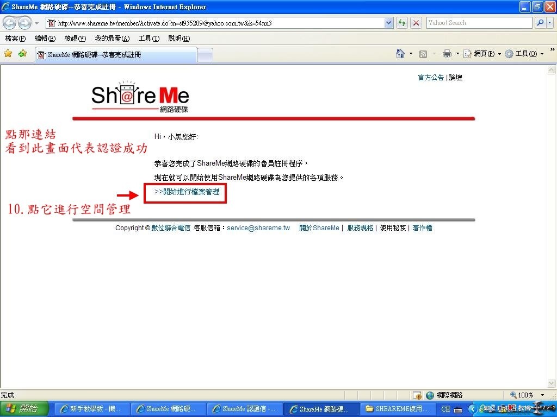The image size is (557, 417).
Task: Open the 工具(T) menu
Action: 149,39
